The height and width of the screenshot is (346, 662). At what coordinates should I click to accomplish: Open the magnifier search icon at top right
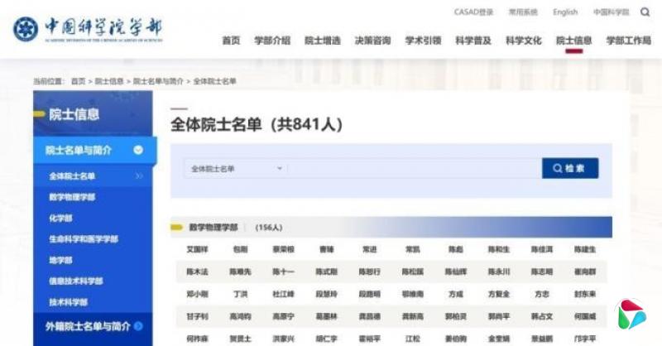tap(643, 12)
